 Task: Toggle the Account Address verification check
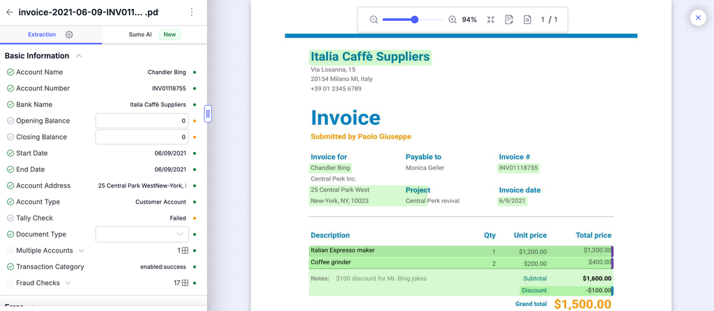tap(10, 185)
